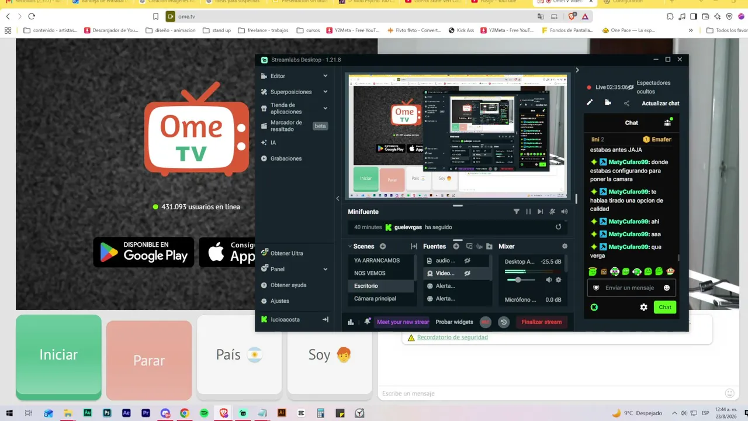The image size is (748, 421).
Task: Click the dual output icon in Fuentes header
Action: click(469, 247)
